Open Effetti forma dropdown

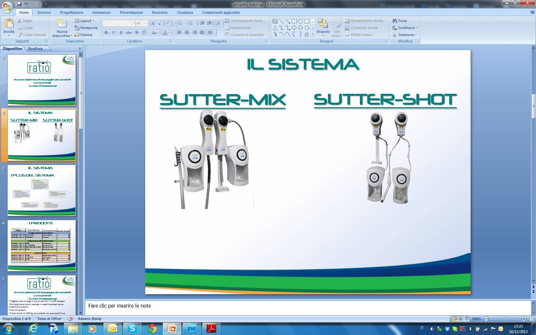tap(360, 35)
